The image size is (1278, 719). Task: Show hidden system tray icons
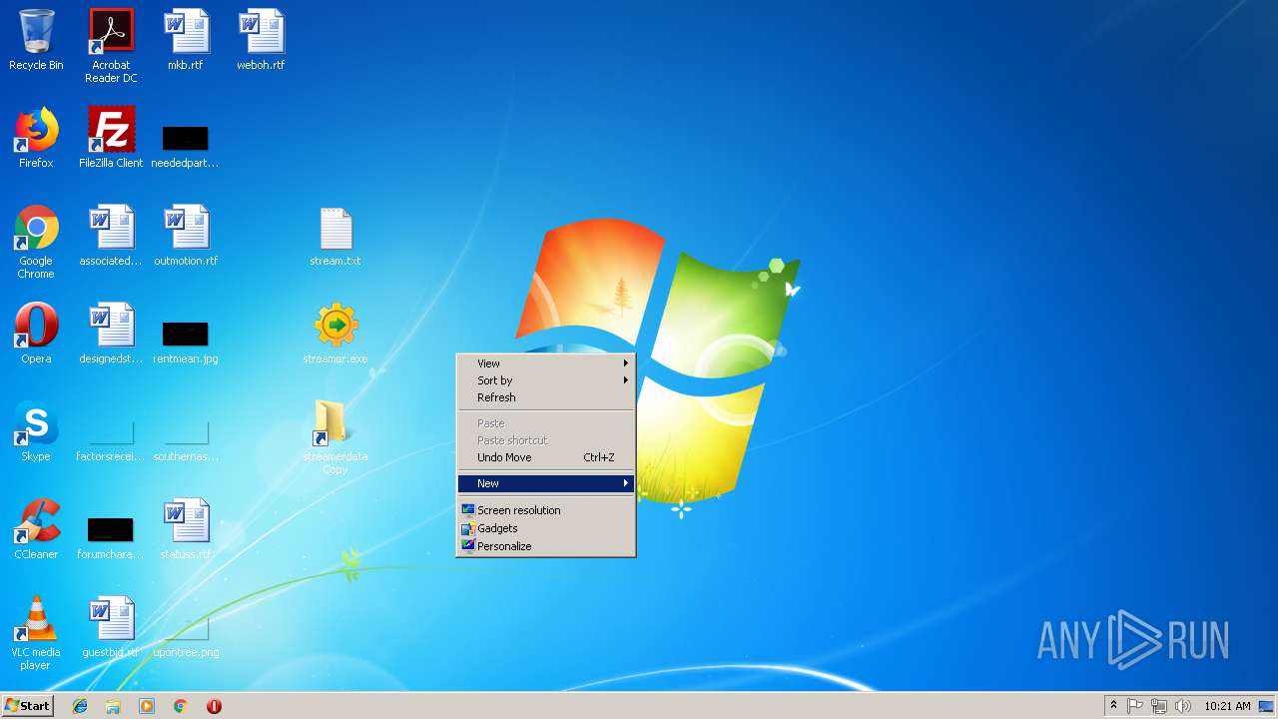coord(1113,706)
